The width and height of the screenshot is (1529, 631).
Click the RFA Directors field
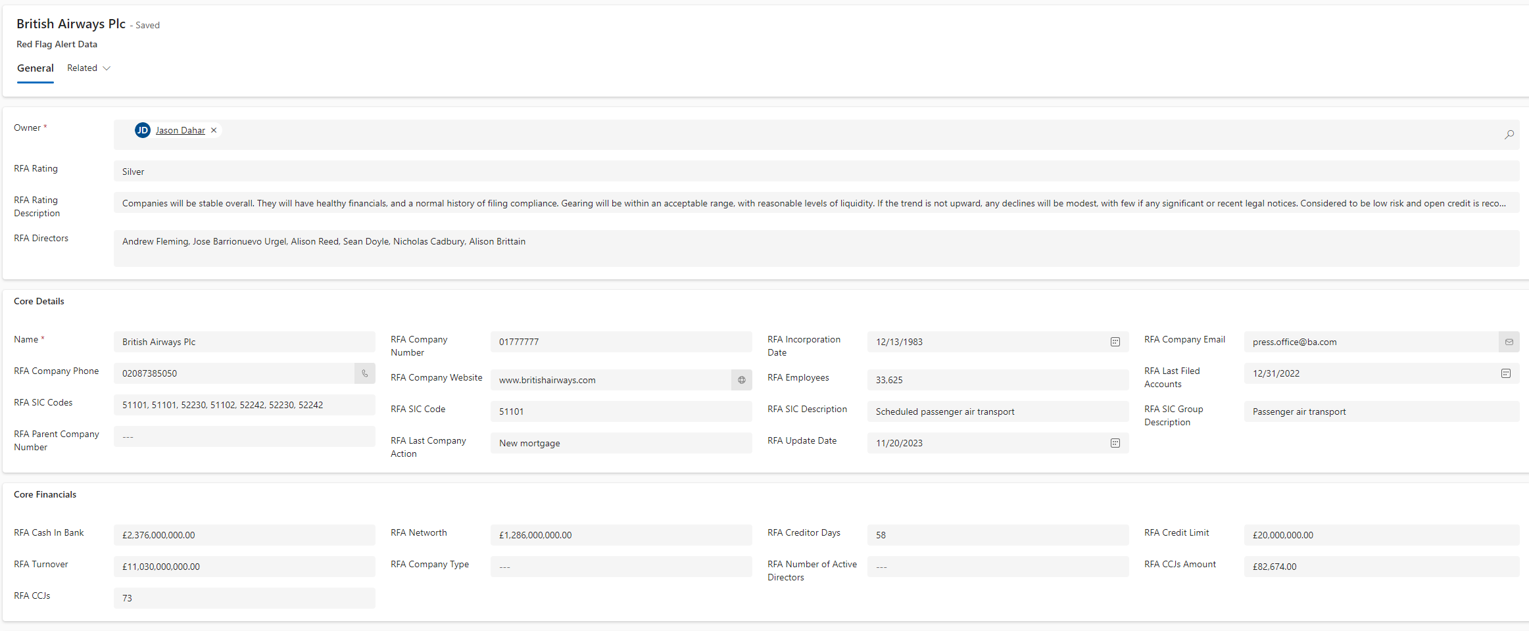tap(816, 248)
